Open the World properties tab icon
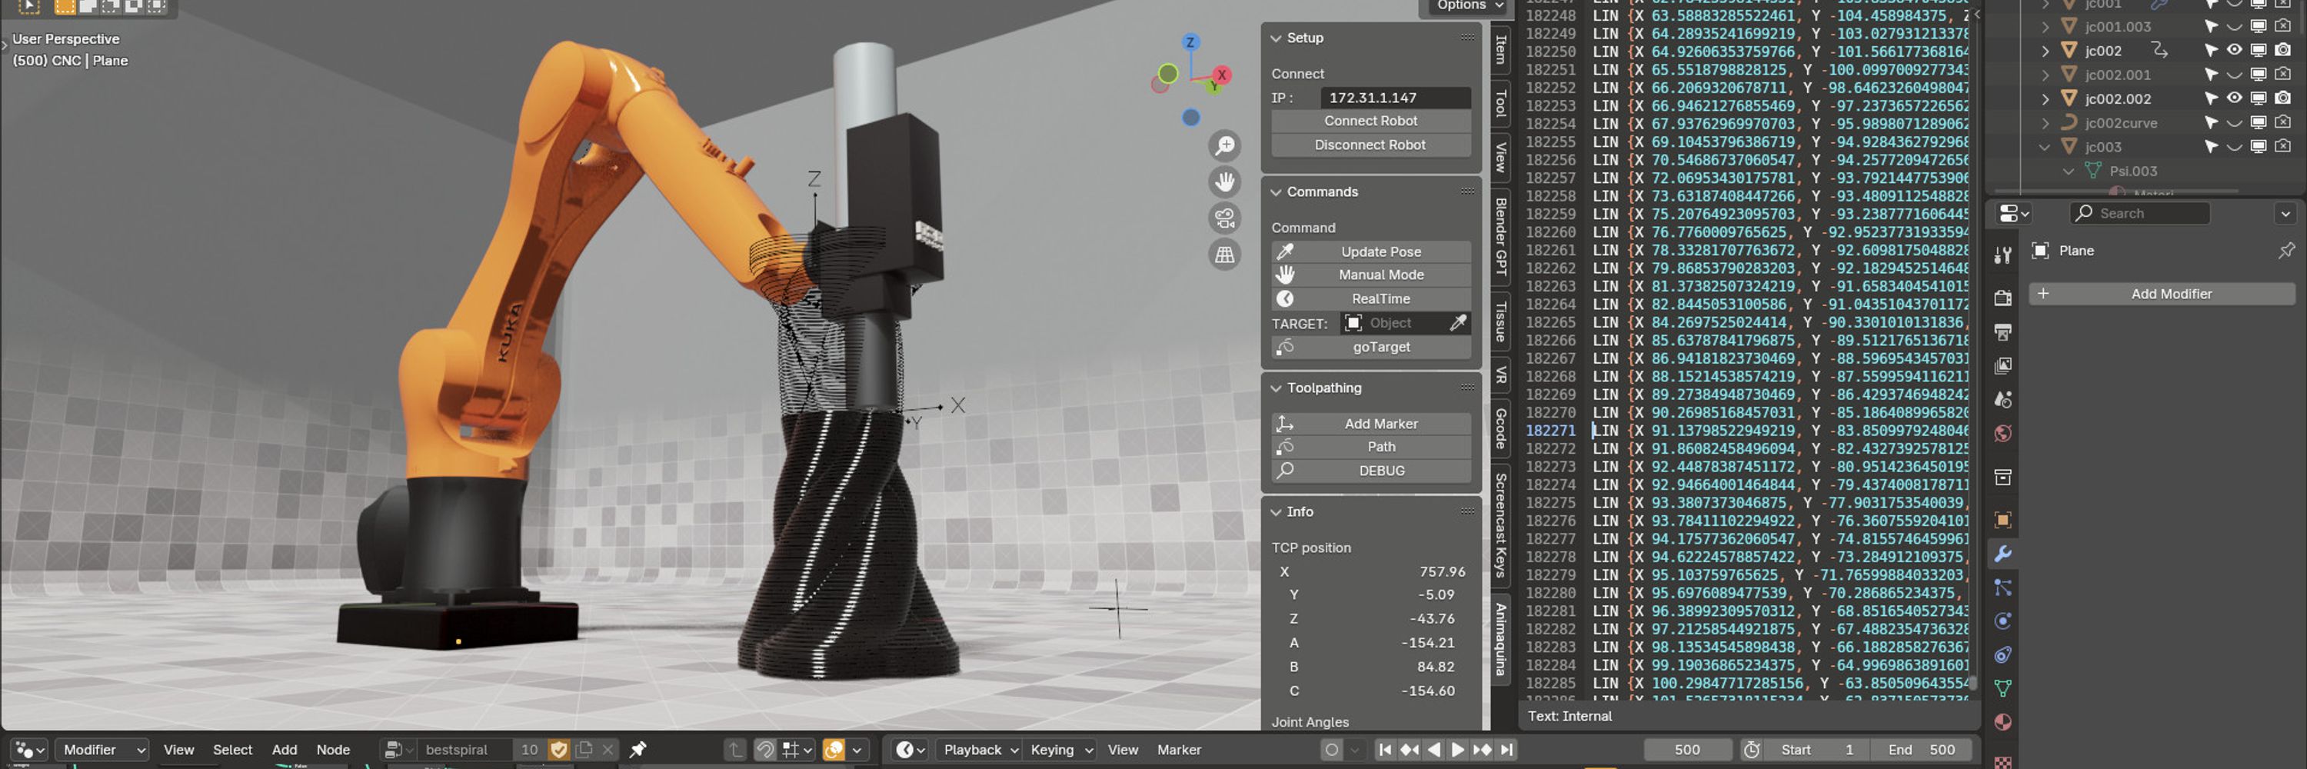Image resolution: width=2307 pixels, height=769 pixels. pyautogui.click(x=2003, y=433)
